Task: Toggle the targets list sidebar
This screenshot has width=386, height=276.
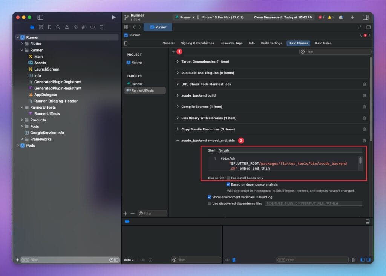Action: [x=126, y=43]
